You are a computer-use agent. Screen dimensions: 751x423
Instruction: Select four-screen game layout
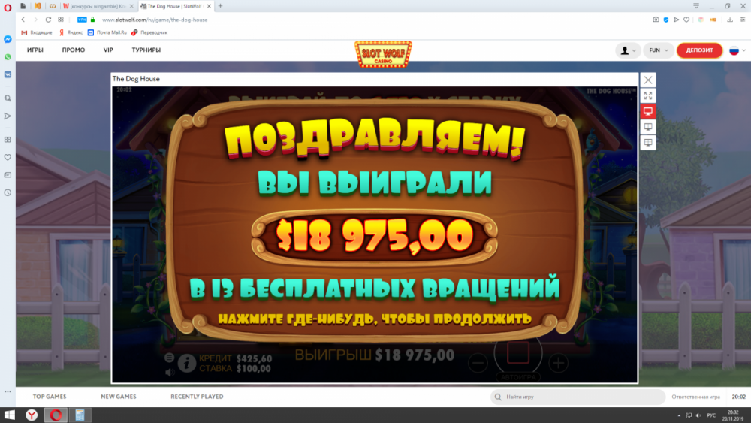[x=648, y=143]
